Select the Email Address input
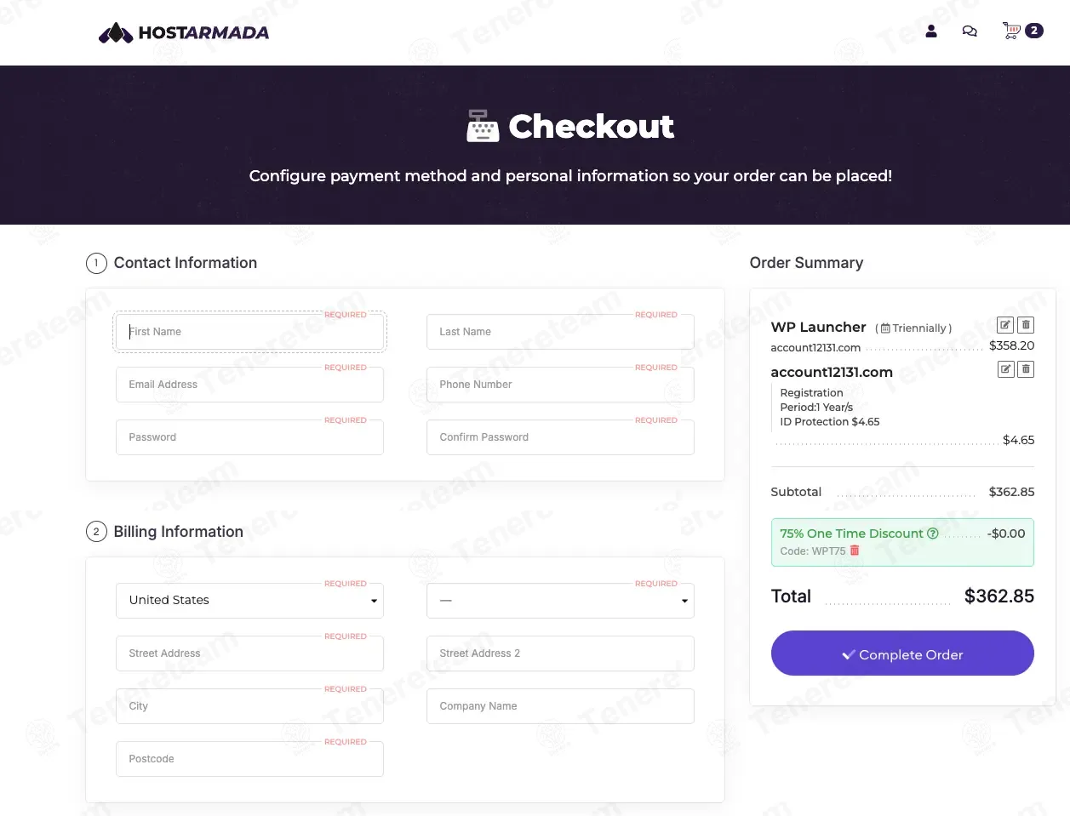 coord(249,385)
